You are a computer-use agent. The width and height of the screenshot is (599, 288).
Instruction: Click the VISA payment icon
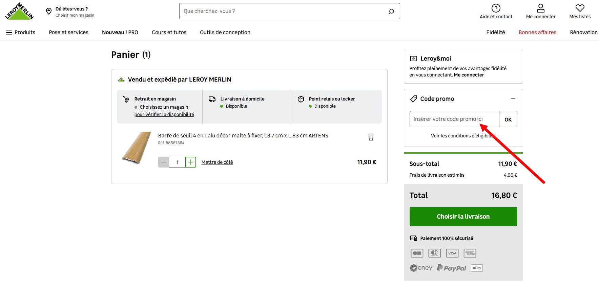[452, 253]
